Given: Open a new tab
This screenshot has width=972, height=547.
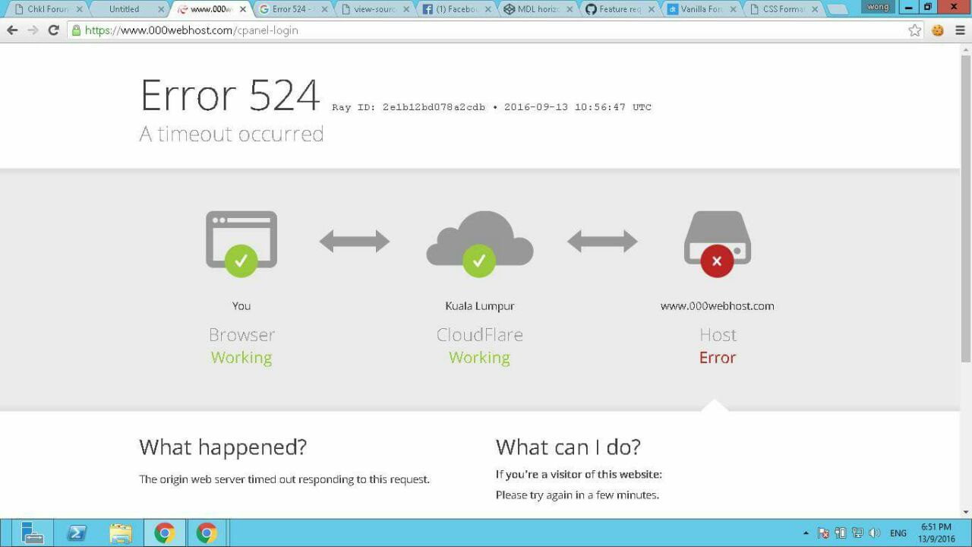Looking at the screenshot, I should (x=837, y=10).
